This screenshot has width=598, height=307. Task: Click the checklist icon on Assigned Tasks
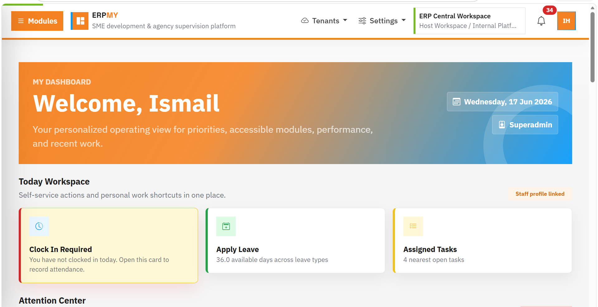tap(413, 226)
